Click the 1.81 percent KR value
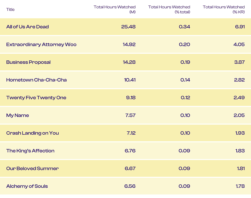Image resolution: width=251 pixels, height=198 pixels. [x=241, y=168]
